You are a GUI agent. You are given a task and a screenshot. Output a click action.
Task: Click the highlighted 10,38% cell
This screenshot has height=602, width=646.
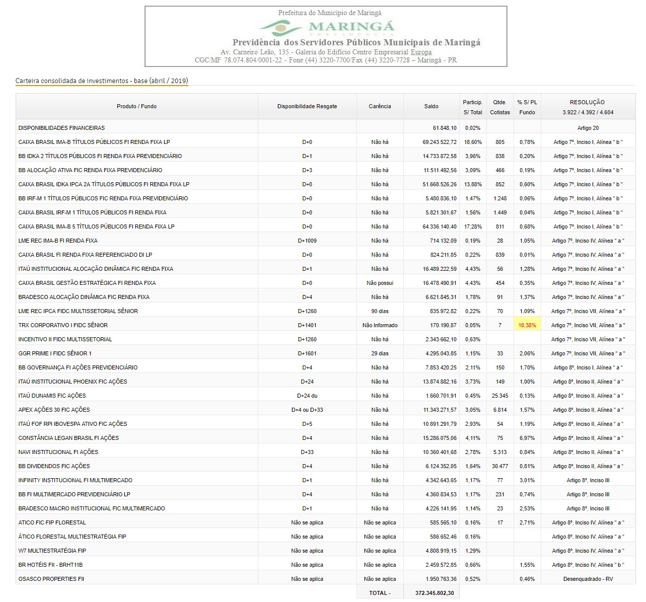coord(527,325)
